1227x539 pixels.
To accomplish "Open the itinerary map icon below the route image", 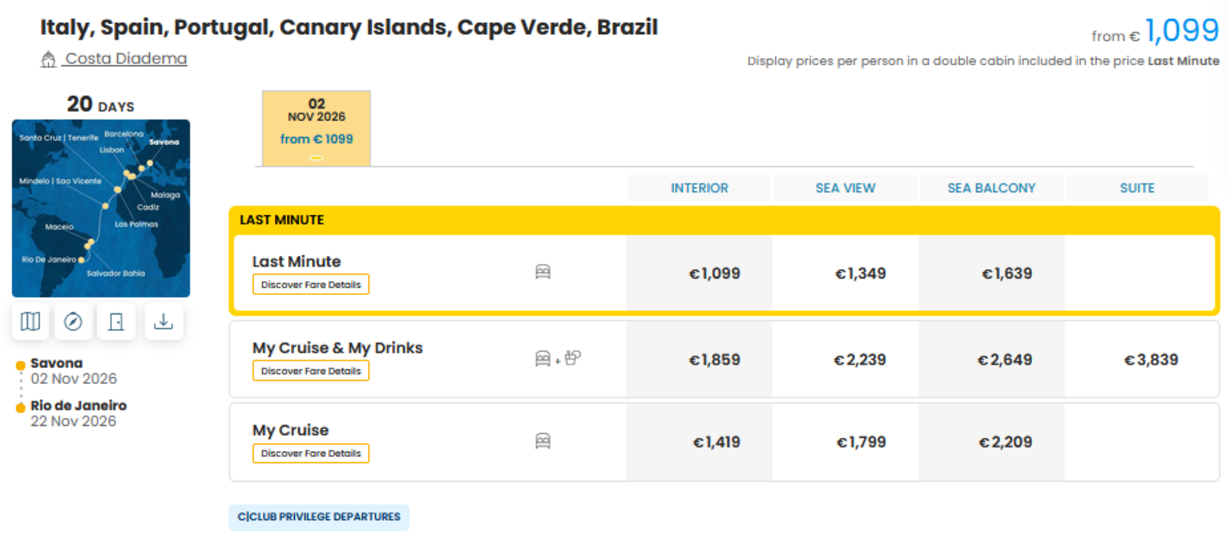I will click(x=30, y=321).
